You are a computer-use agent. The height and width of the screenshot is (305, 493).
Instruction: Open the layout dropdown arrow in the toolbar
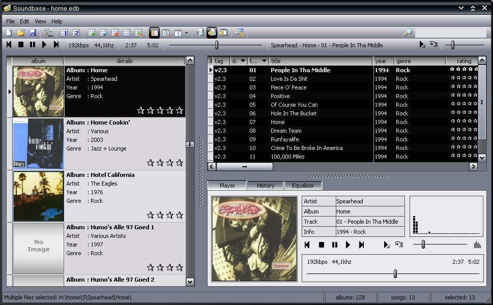(x=186, y=33)
